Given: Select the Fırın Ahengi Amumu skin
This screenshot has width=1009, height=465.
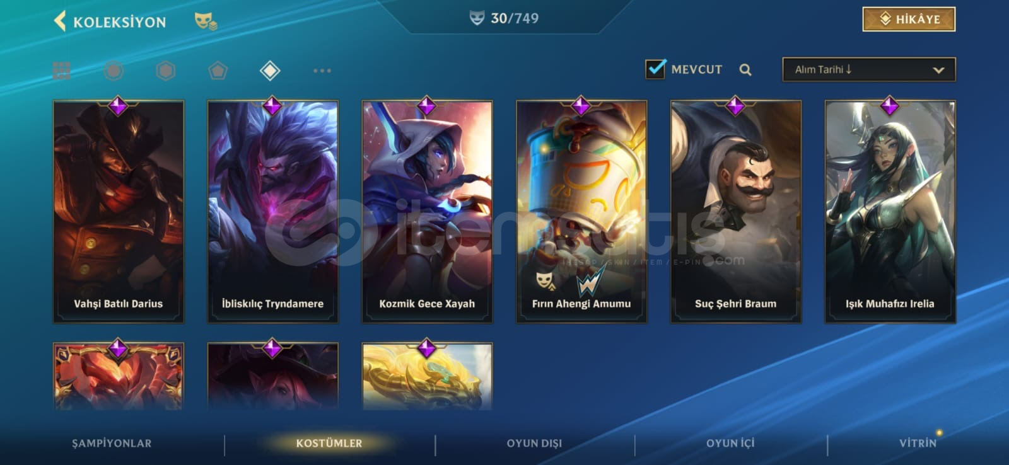Looking at the screenshot, I should pyautogui.click(x=581, y=212).
